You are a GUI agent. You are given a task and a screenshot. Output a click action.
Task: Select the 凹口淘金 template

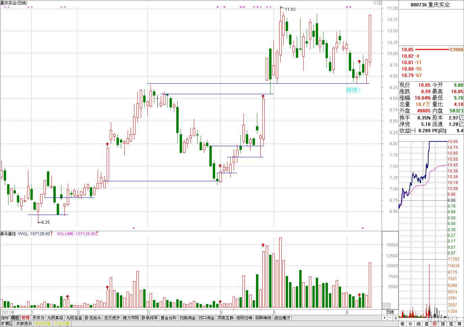[206, 318]
